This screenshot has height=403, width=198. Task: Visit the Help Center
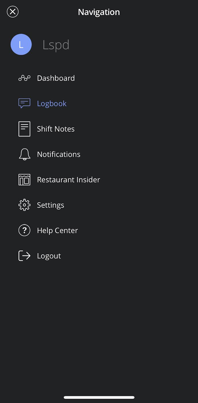(x=57, y=230)
